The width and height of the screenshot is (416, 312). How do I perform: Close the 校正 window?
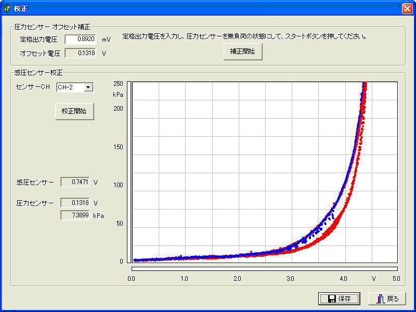pyautogui.click(x=407, y=8)
